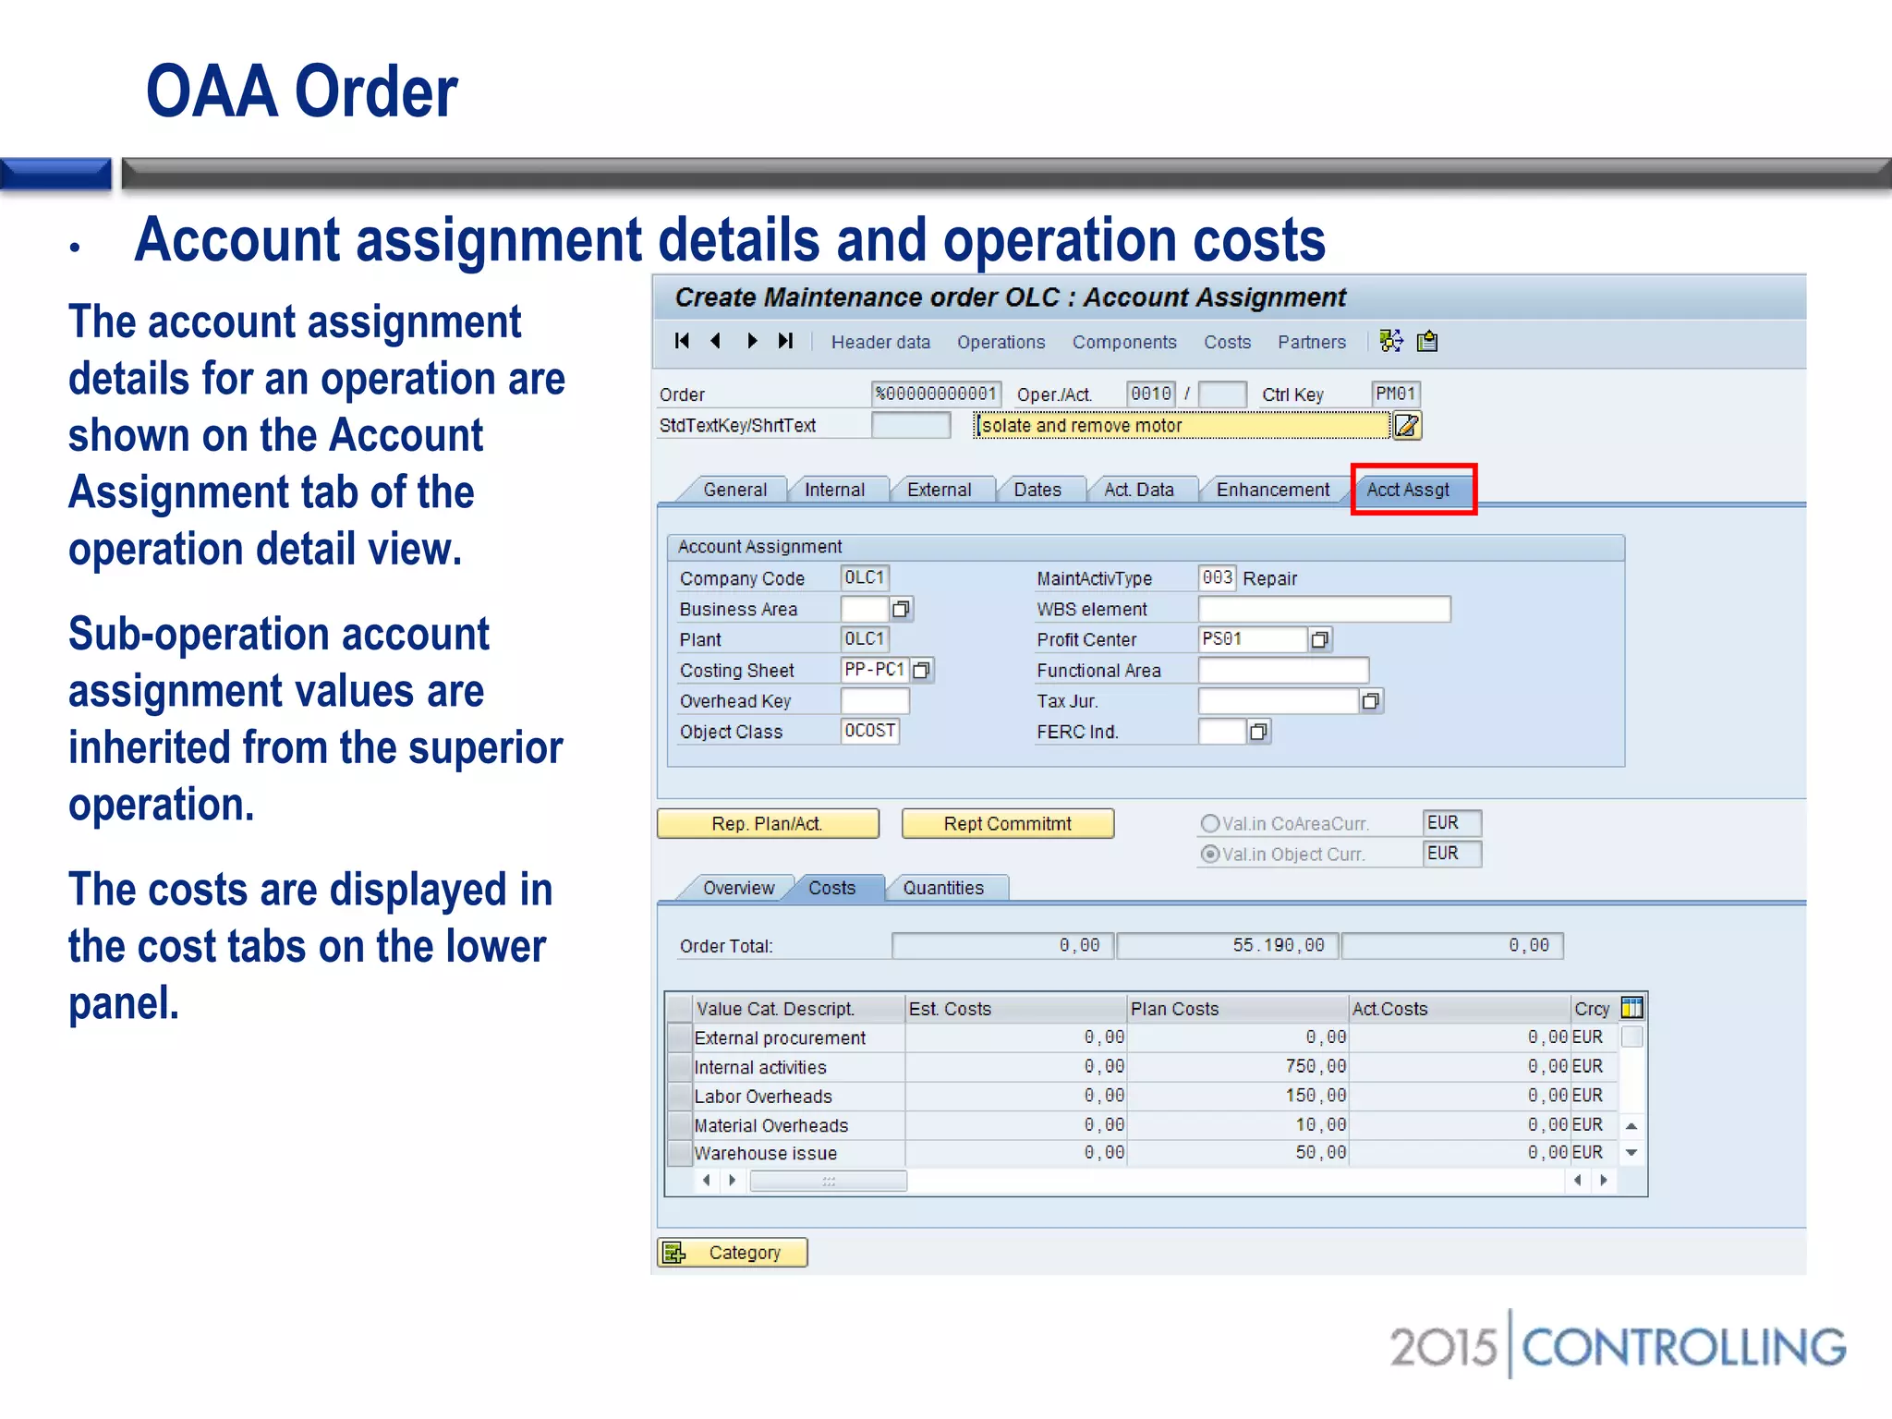The width and height of the screenshot is (1892, 1419).
Task: Open Profit Center value help icon
Action: coord(1320,639)
